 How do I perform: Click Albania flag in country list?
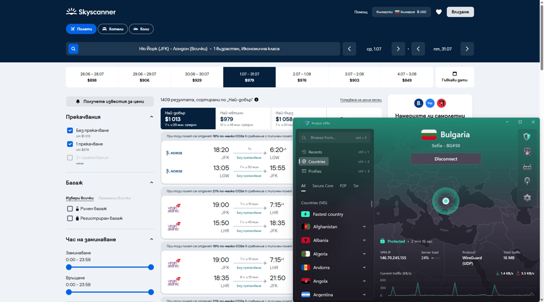pyautogui.click(x=305, y=240)
